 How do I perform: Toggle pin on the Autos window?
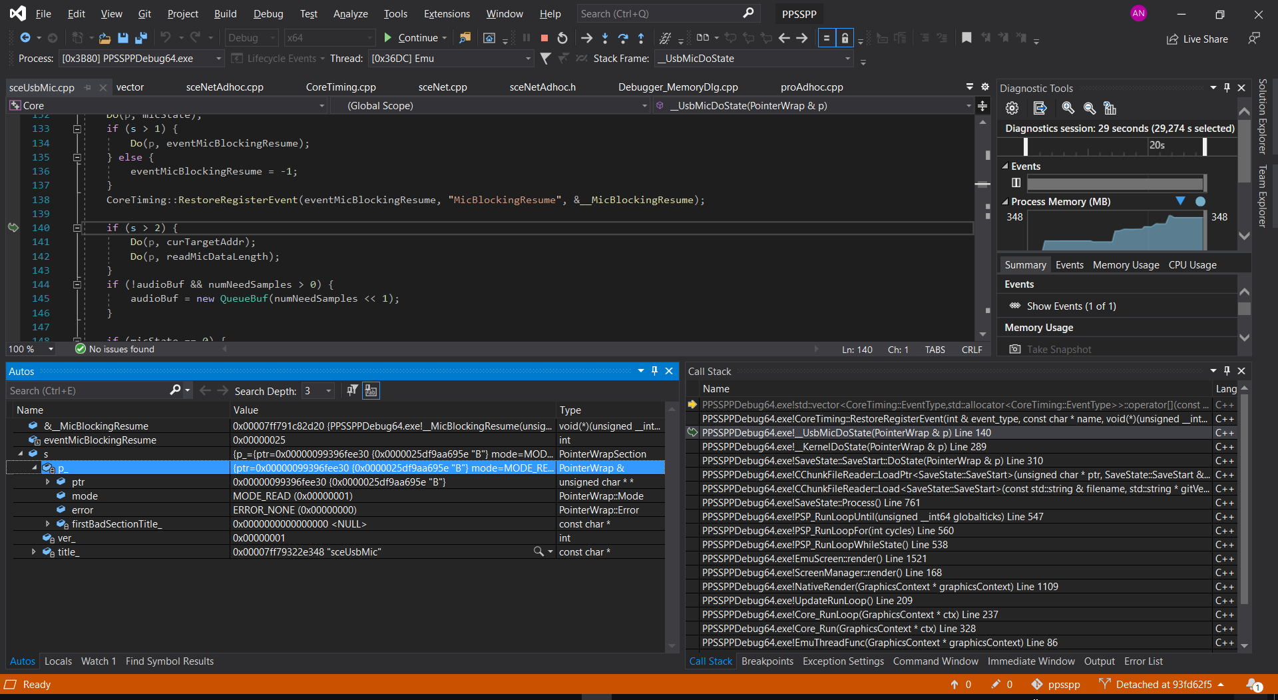[654, 371]
